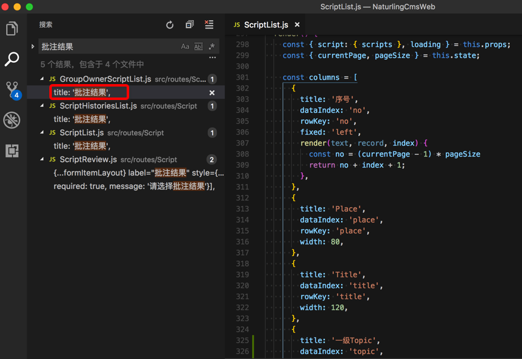522x359 pixels.
Task: Click match count badge for ScriptReview.js
Action: [x=212, y=160]
